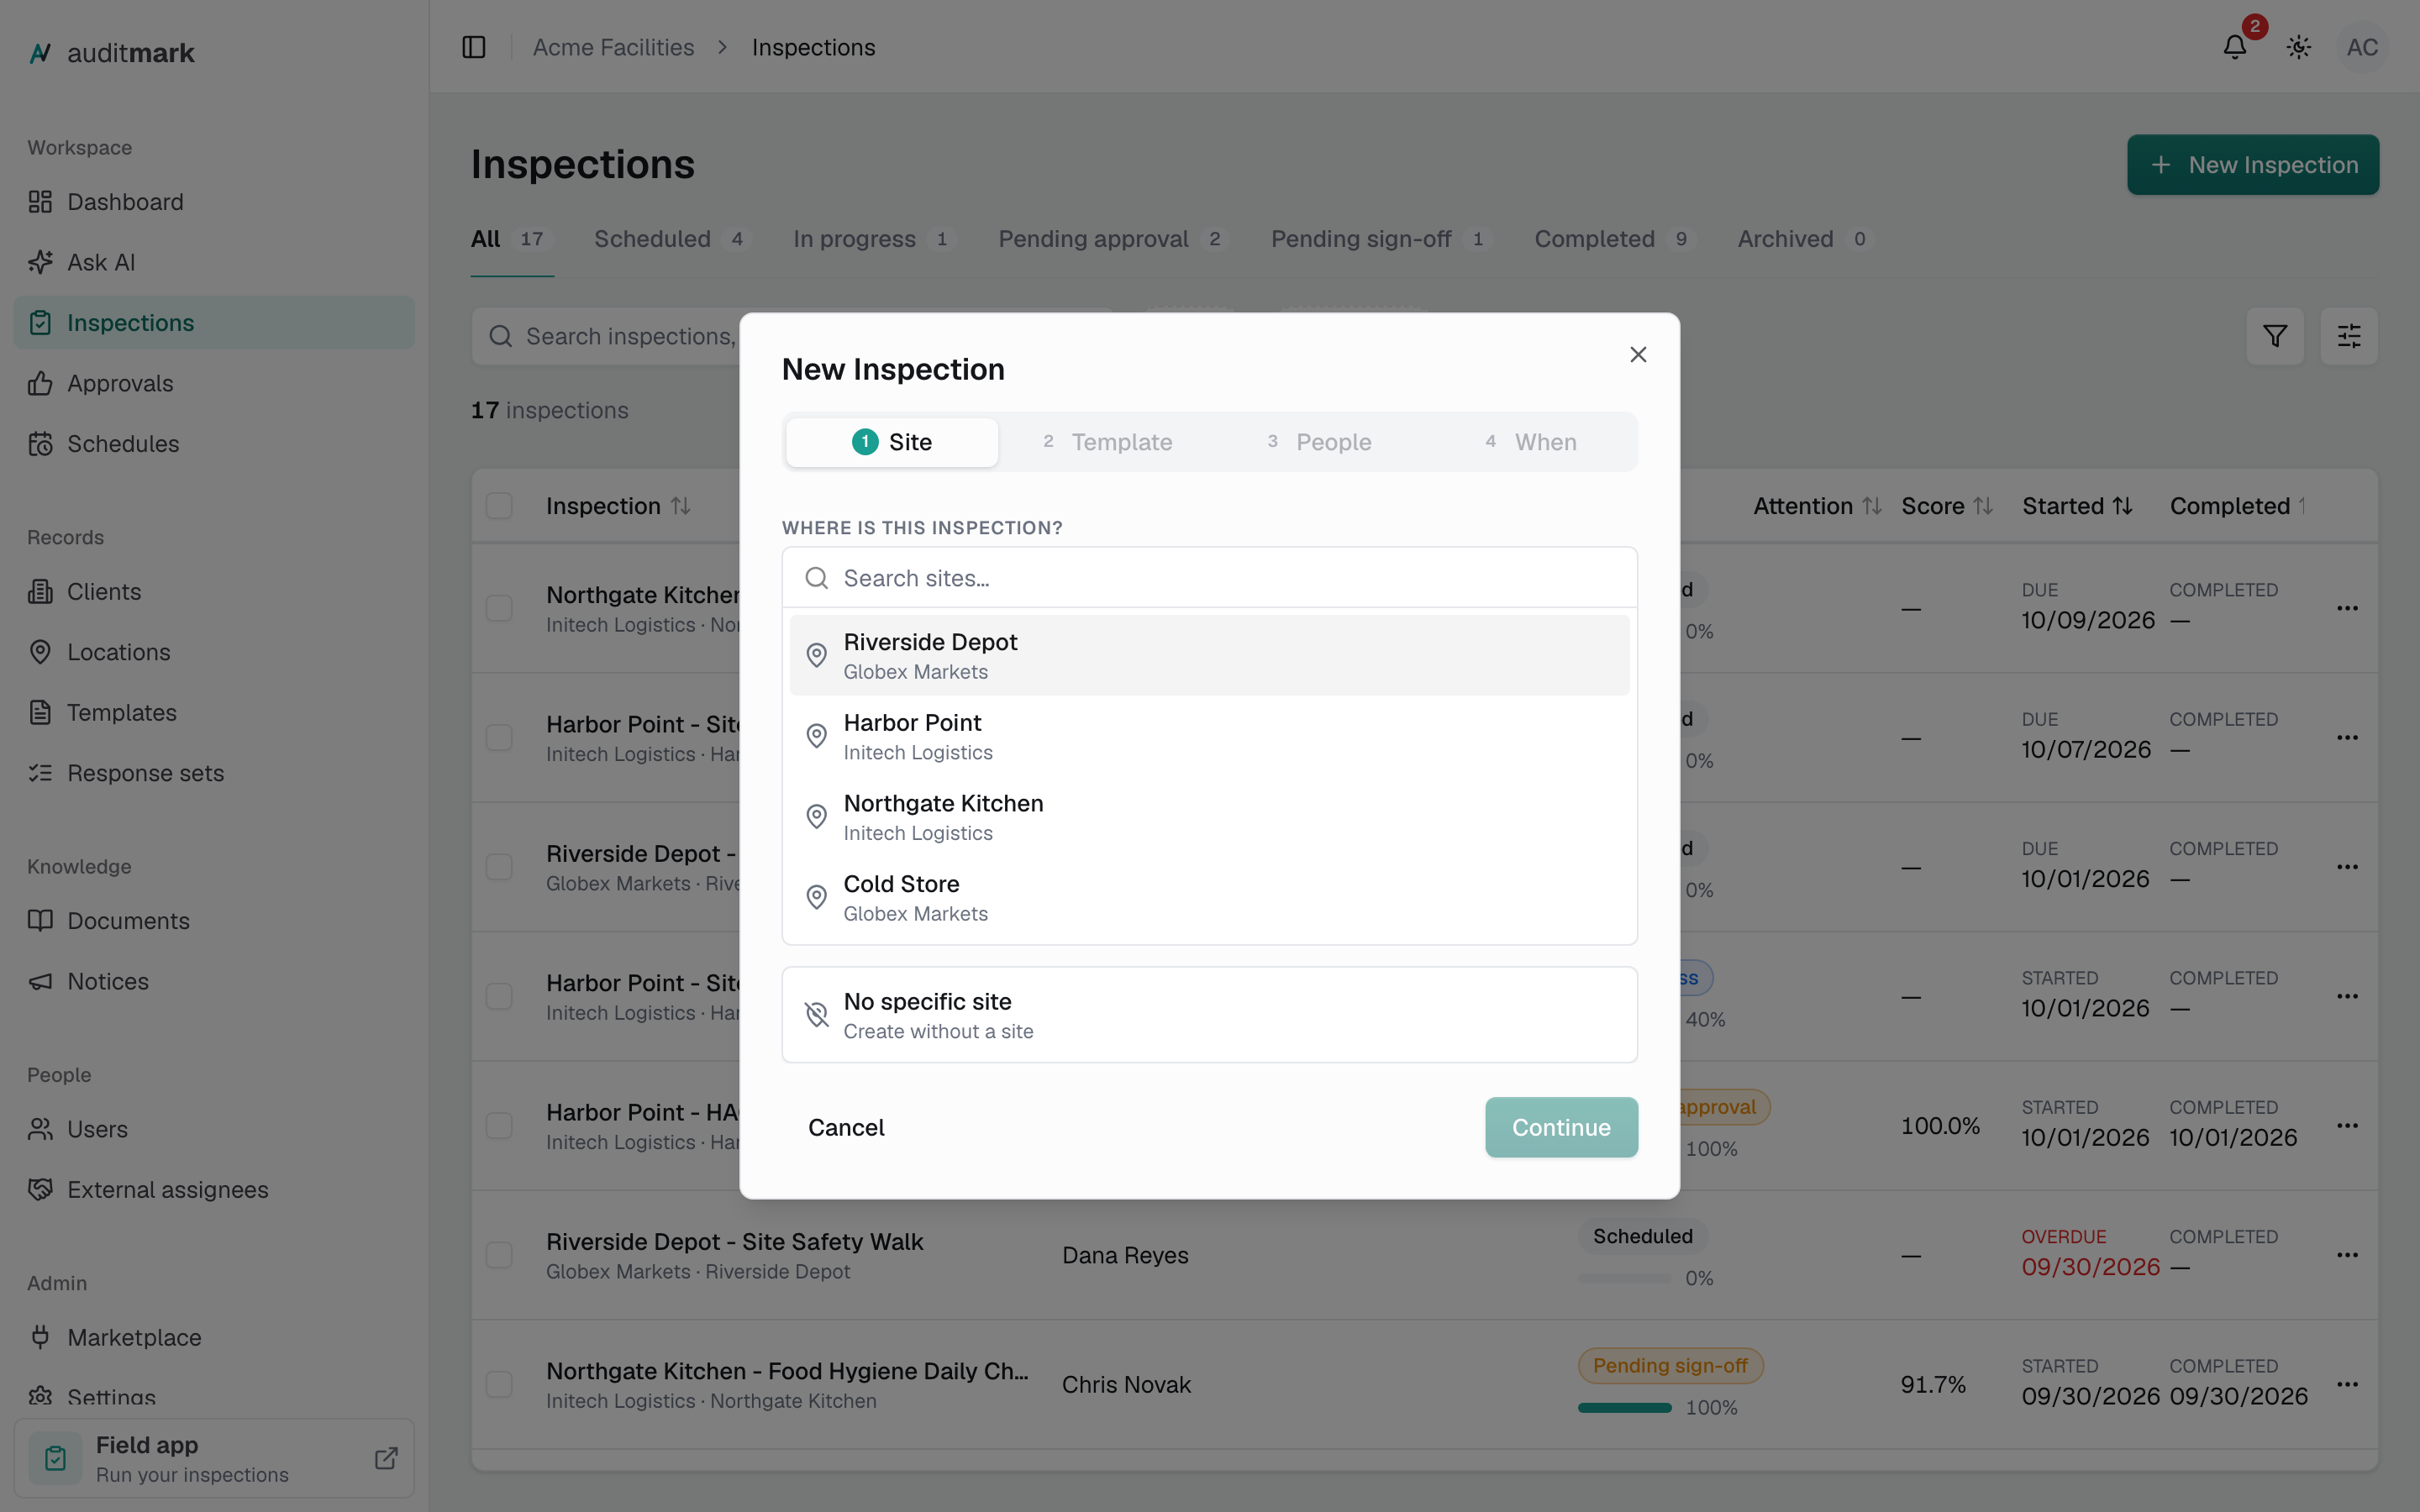The width and height of the screenshot is (2420, 1512).
Task: Open External assignees in the sidebar
Action: [213, 1189]
